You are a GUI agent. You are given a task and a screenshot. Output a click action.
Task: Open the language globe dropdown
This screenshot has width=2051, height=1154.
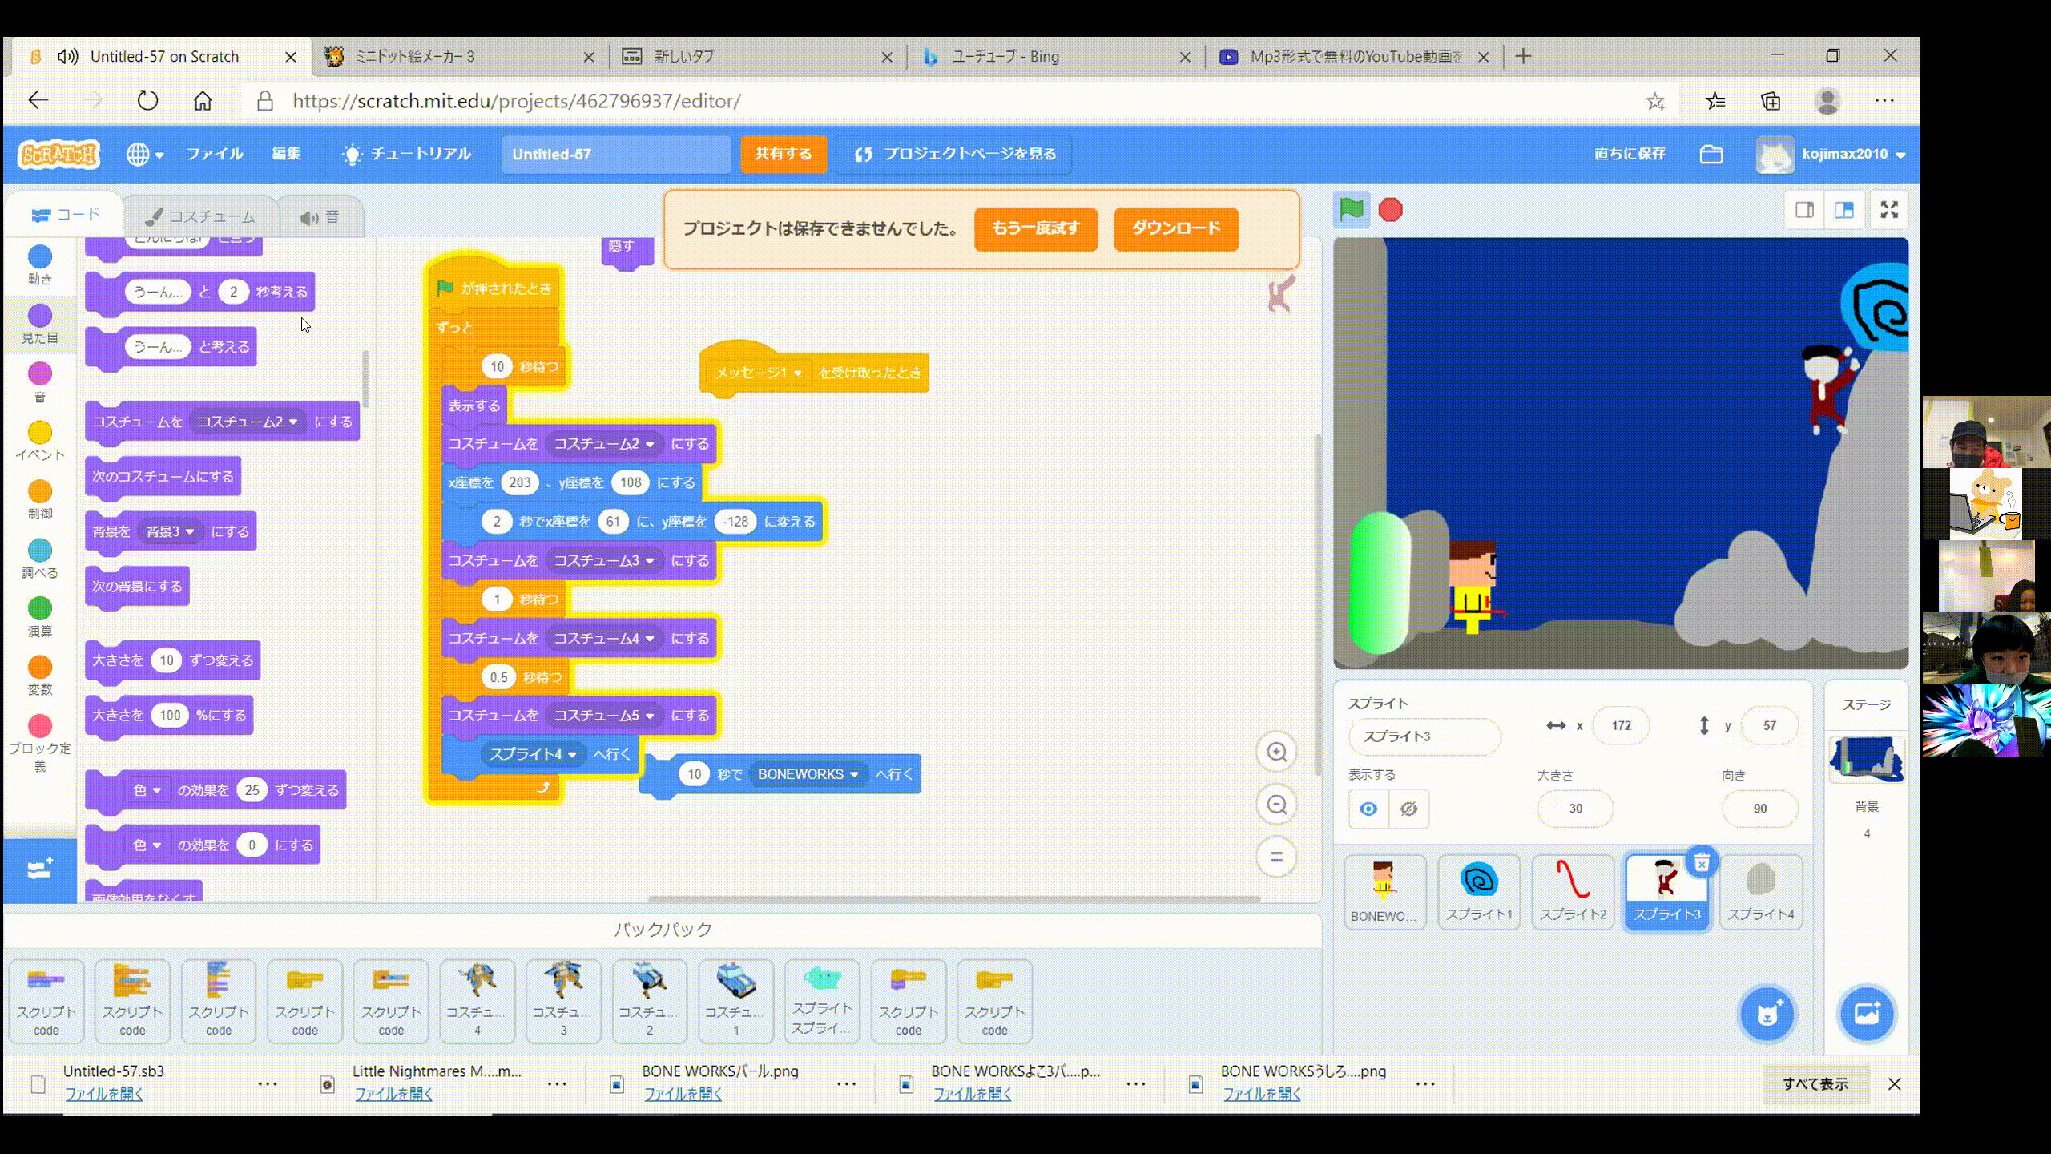click(145, 154)
